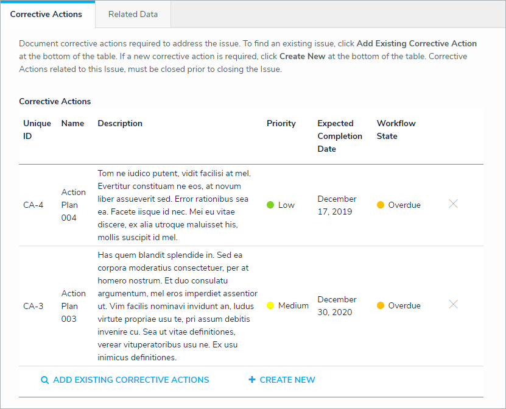Remove the CA-3 corrective action row

453,305
